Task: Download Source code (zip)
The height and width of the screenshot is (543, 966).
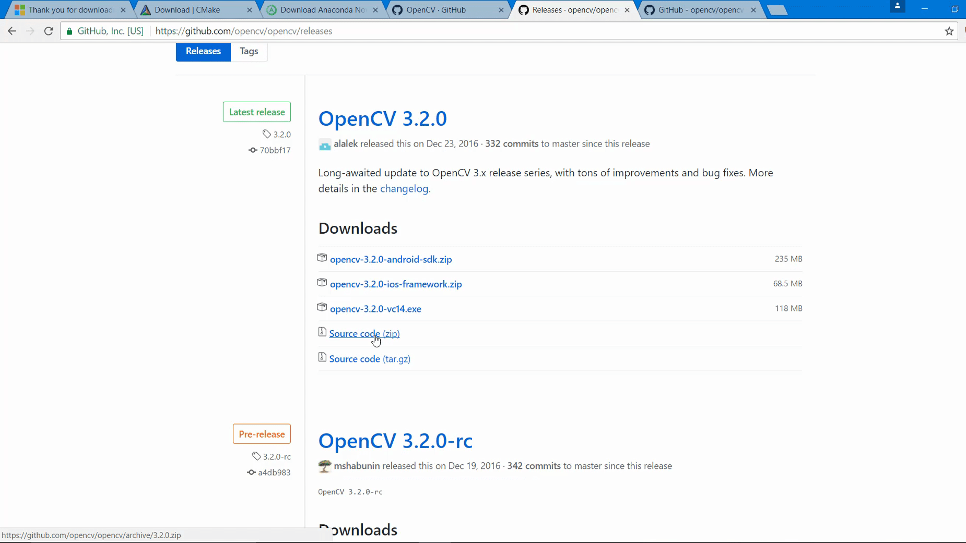Action: point(364,334)
